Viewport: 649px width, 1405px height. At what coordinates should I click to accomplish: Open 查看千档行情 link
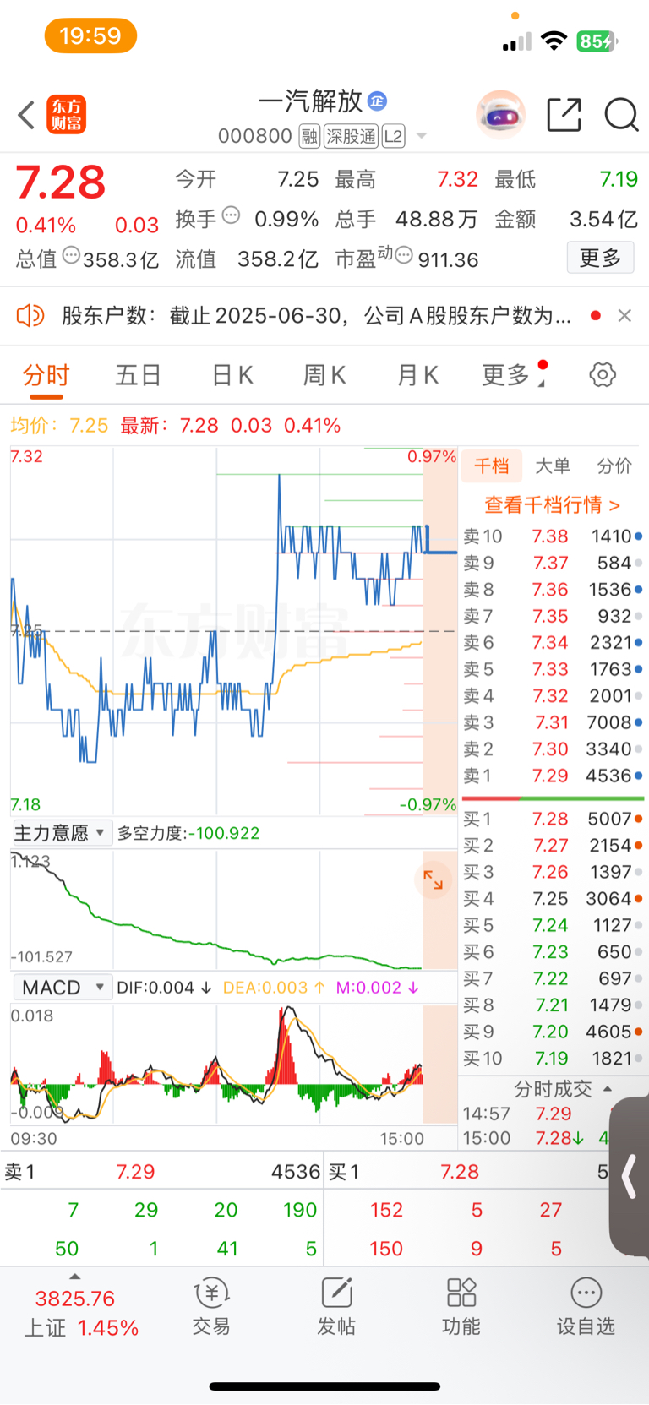[x=552, y=505]
